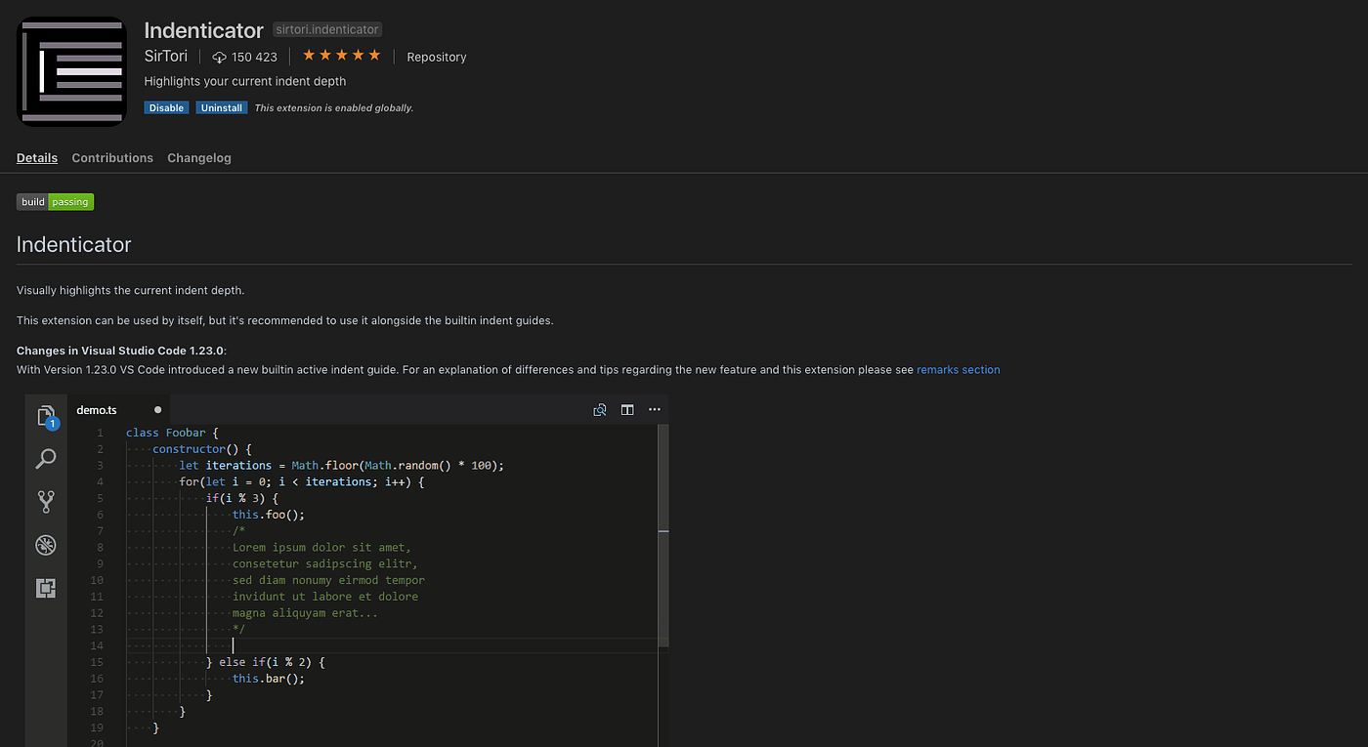This screenshot has width=1368, height=747.
Task: Select the Search icon in the activity bar
Action: click(x=46, y=458)
